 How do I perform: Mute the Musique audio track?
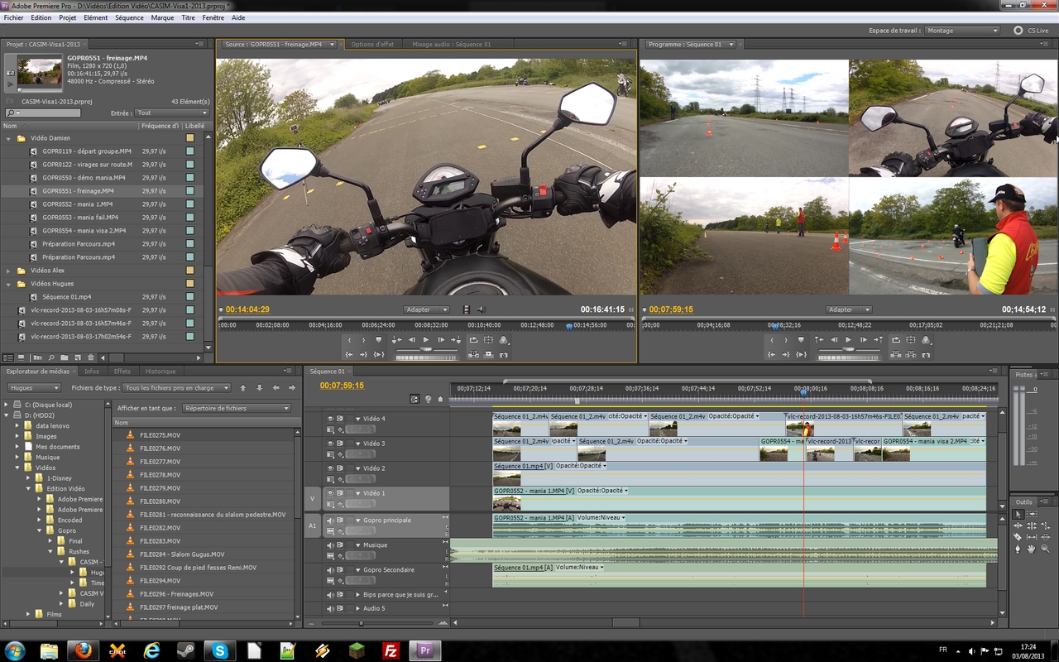coord(330,545)
